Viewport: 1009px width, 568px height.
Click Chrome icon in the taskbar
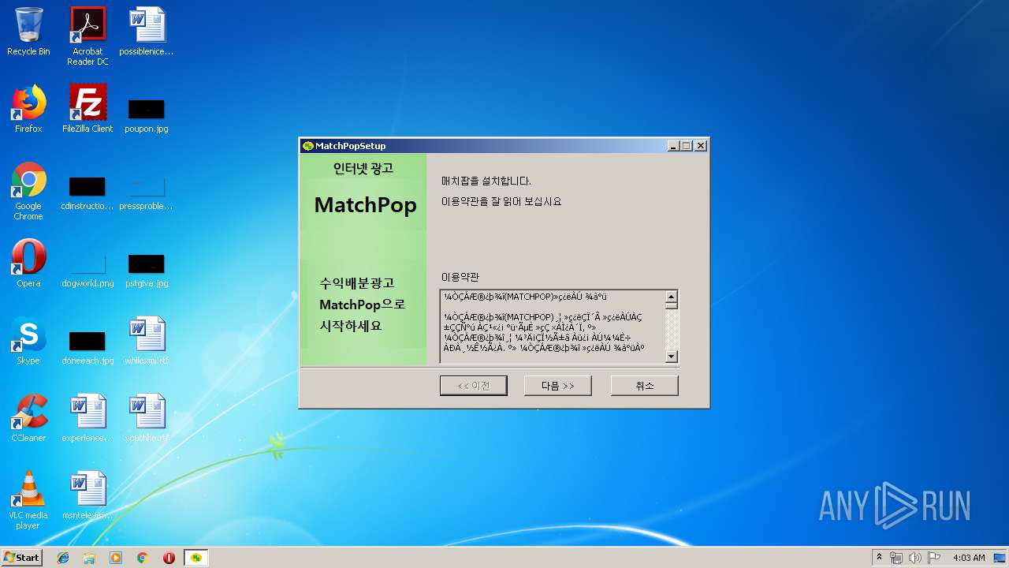click(x=143, y=558)
